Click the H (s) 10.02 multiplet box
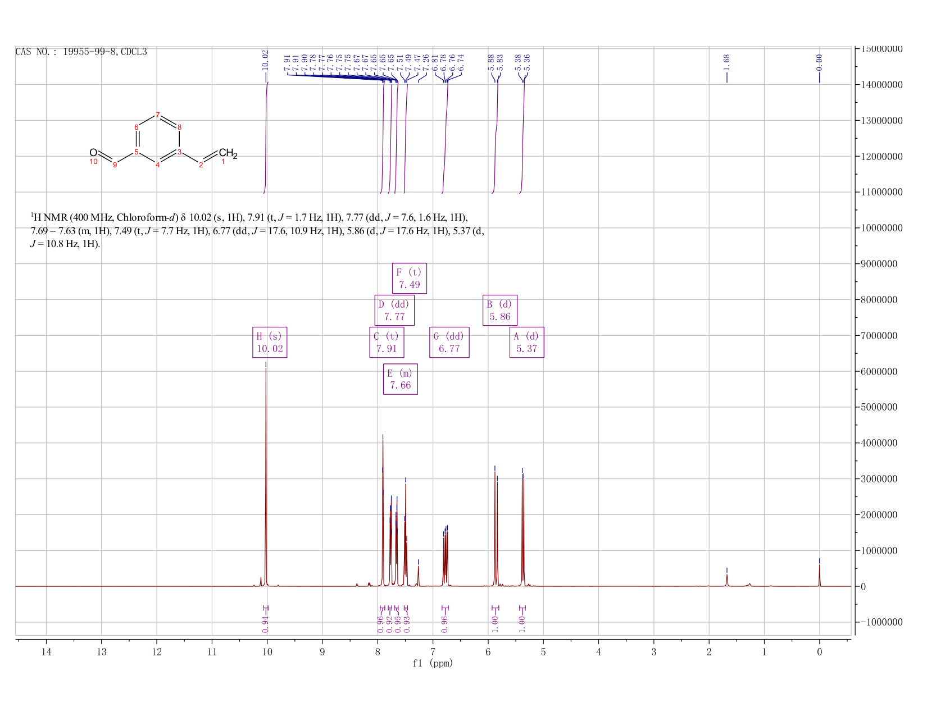This screenshot has width=927, height=716. point(270,342)
